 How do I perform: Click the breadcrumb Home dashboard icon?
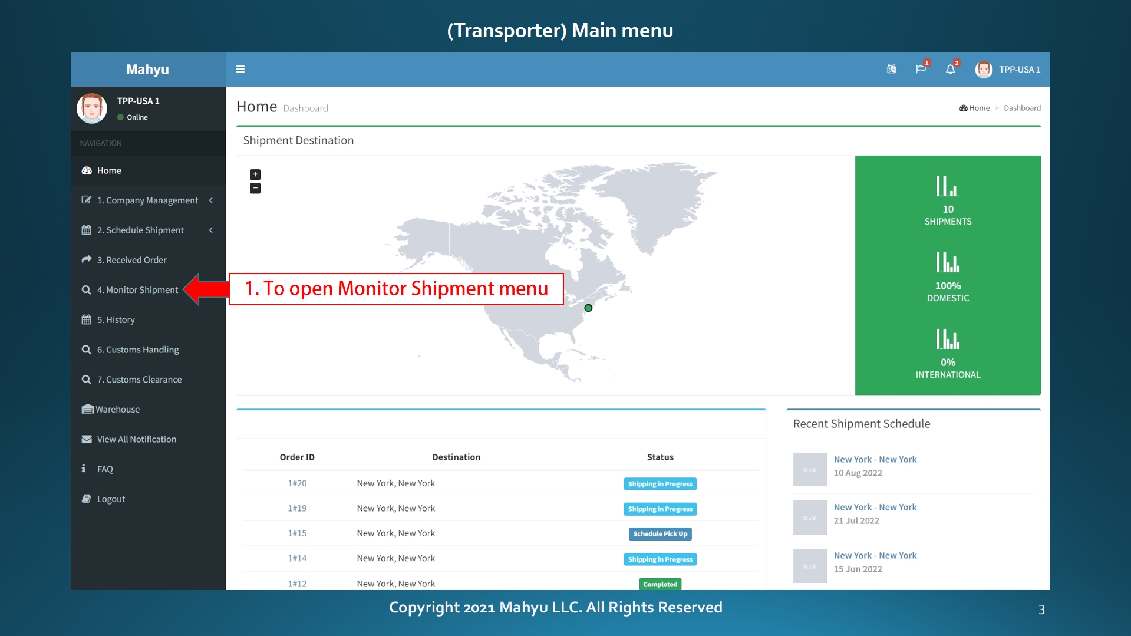[x=964, y=108]
